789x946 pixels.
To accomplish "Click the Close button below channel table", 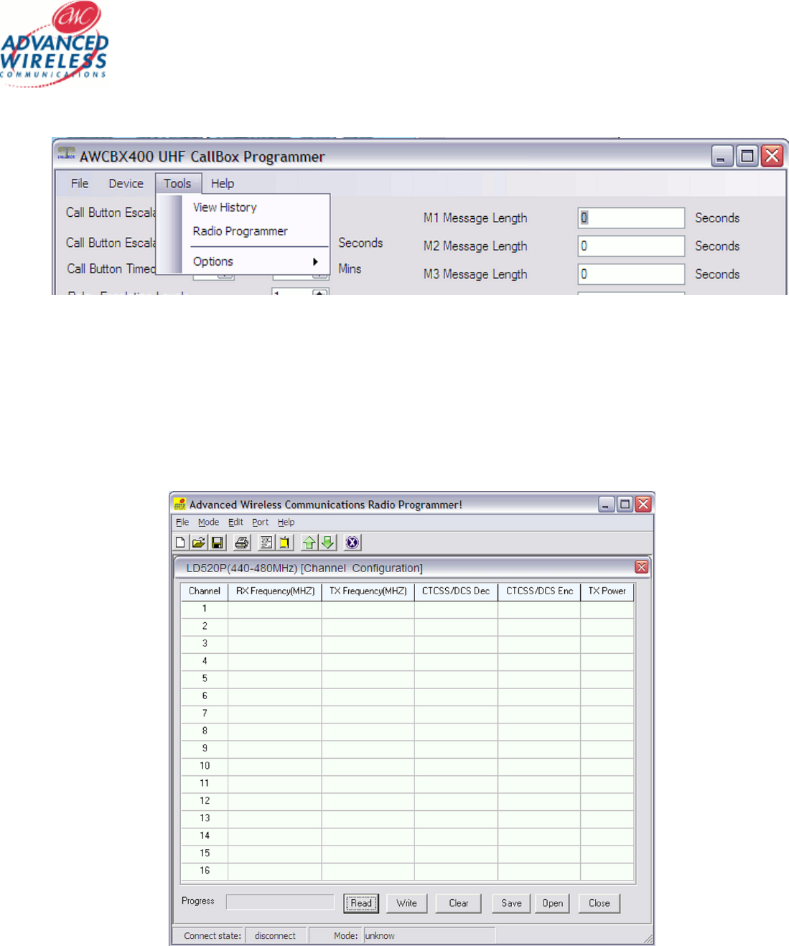I will (599, 903).
